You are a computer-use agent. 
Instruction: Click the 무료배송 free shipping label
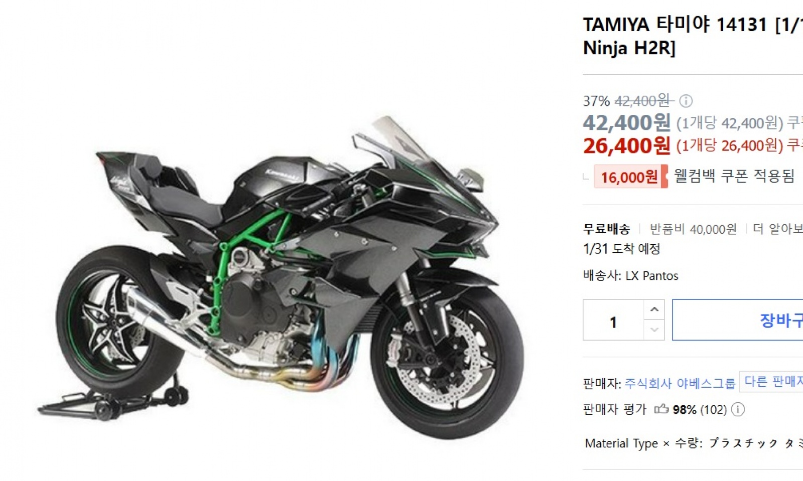tap(606, 229)
